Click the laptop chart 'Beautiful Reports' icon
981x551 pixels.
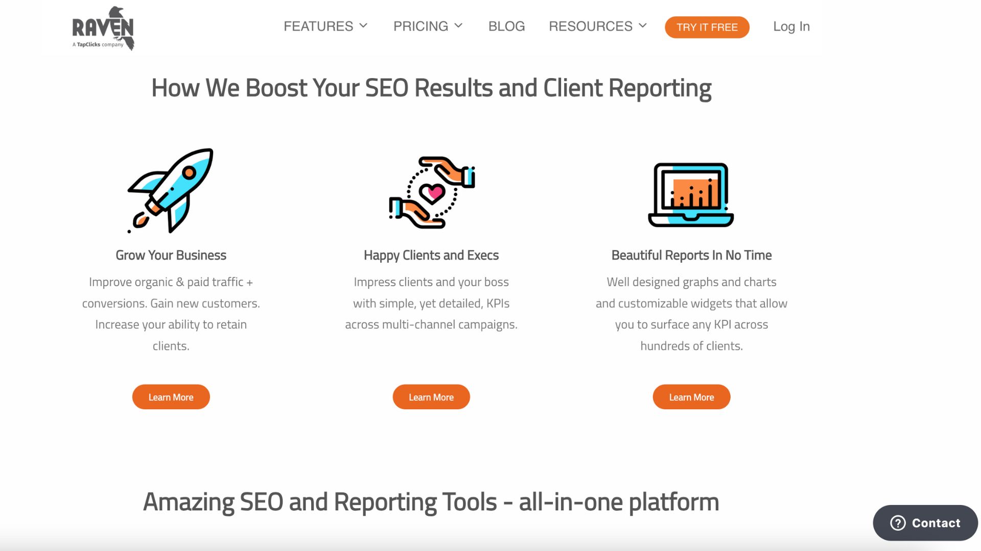pos(691,193)
